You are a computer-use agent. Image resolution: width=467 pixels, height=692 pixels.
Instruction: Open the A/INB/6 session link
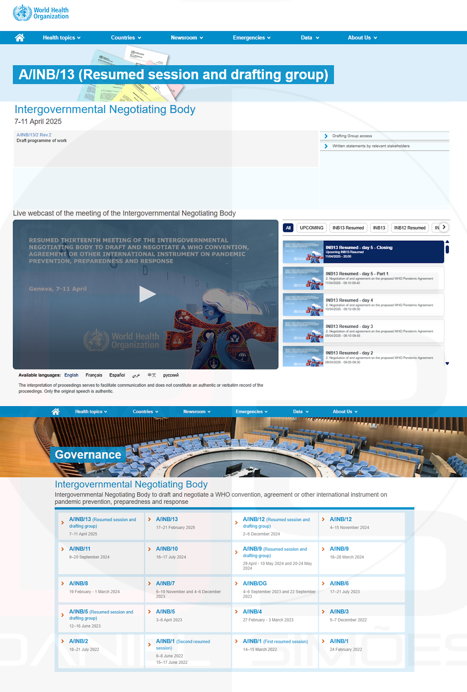tap(339, 583)
